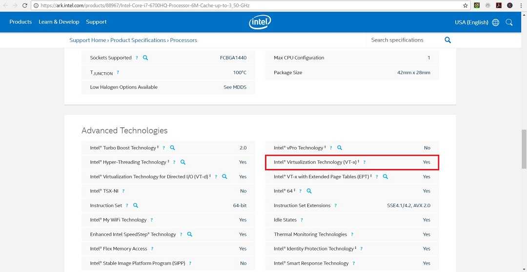Screen dimensions: 527x272
Task: Click magnifier next to Enhanced Intel SpeedStep Technology
Action: tap(190, 234)
